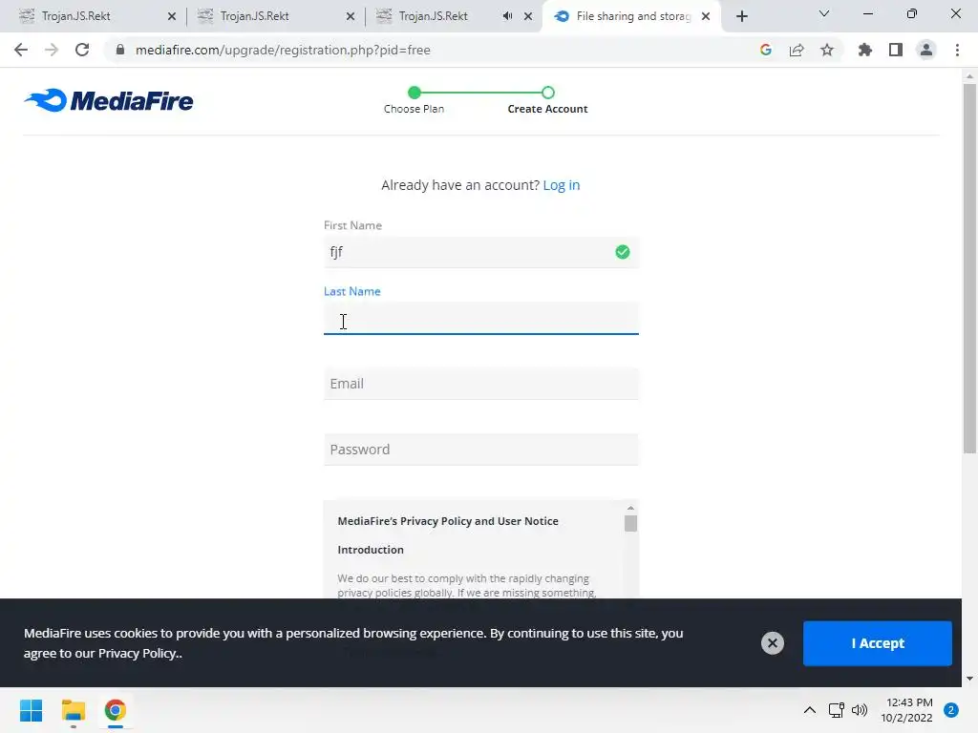Viewport: 978px width, 733px height.
Task: Click the browser forward arrow
Action: pos(52,50)
